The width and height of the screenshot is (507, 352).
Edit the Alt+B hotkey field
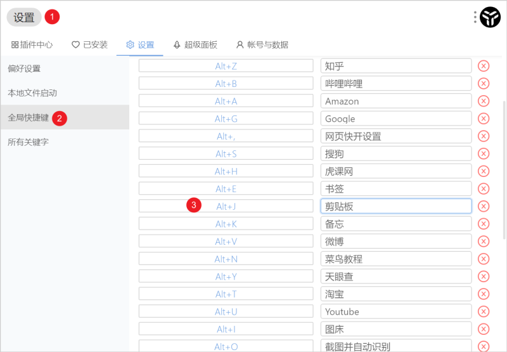coord(226,83)
